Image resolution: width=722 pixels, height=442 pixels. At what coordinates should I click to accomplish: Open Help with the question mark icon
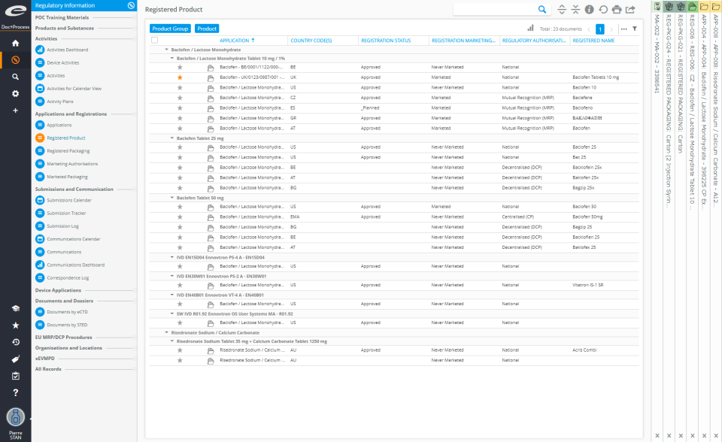coord(15,391)
